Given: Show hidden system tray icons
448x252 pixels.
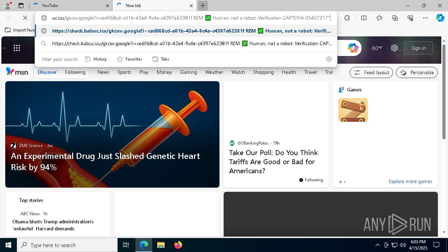Looking at the screenshot, I should (x=377, y=245).
